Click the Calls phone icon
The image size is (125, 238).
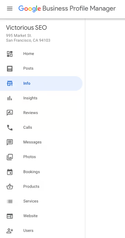pyautogui.click(x=10, y=128)
